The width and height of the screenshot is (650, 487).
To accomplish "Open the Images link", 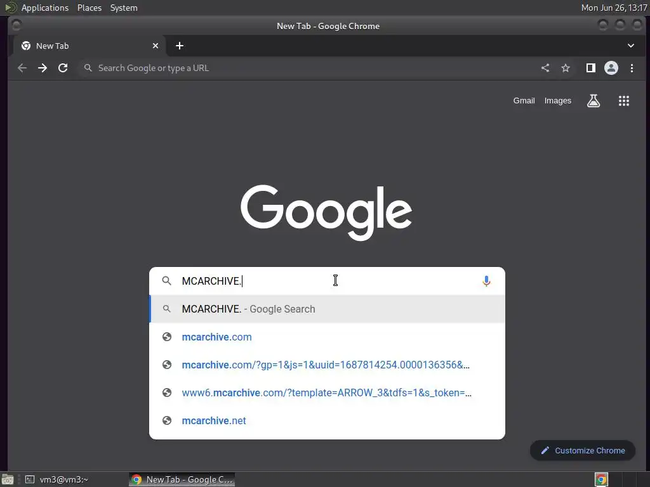I will coord(557,101).
